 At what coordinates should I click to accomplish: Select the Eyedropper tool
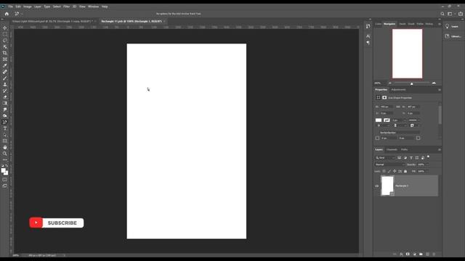(5, 66)
